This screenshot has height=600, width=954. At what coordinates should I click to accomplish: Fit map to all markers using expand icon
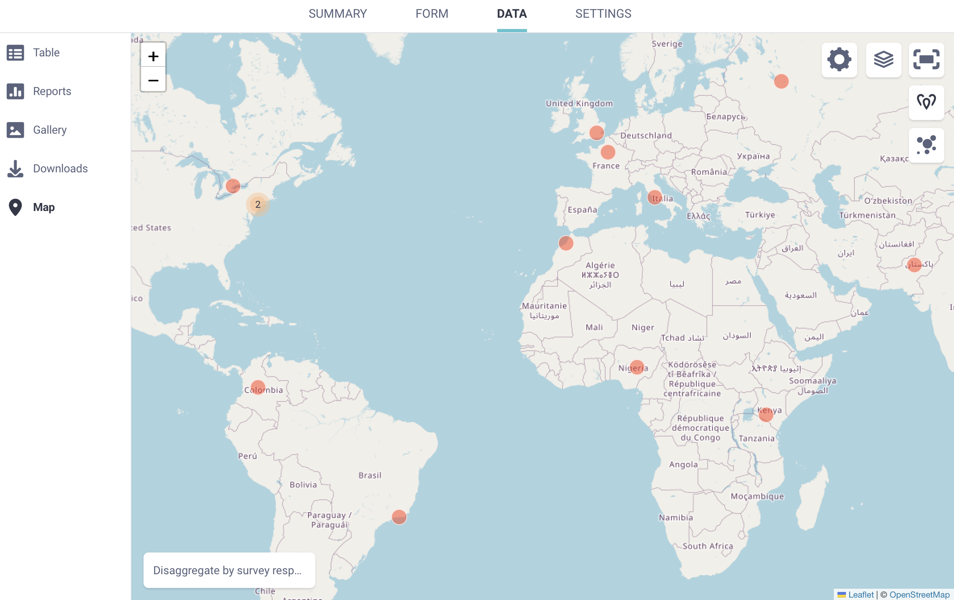[926, 60]
